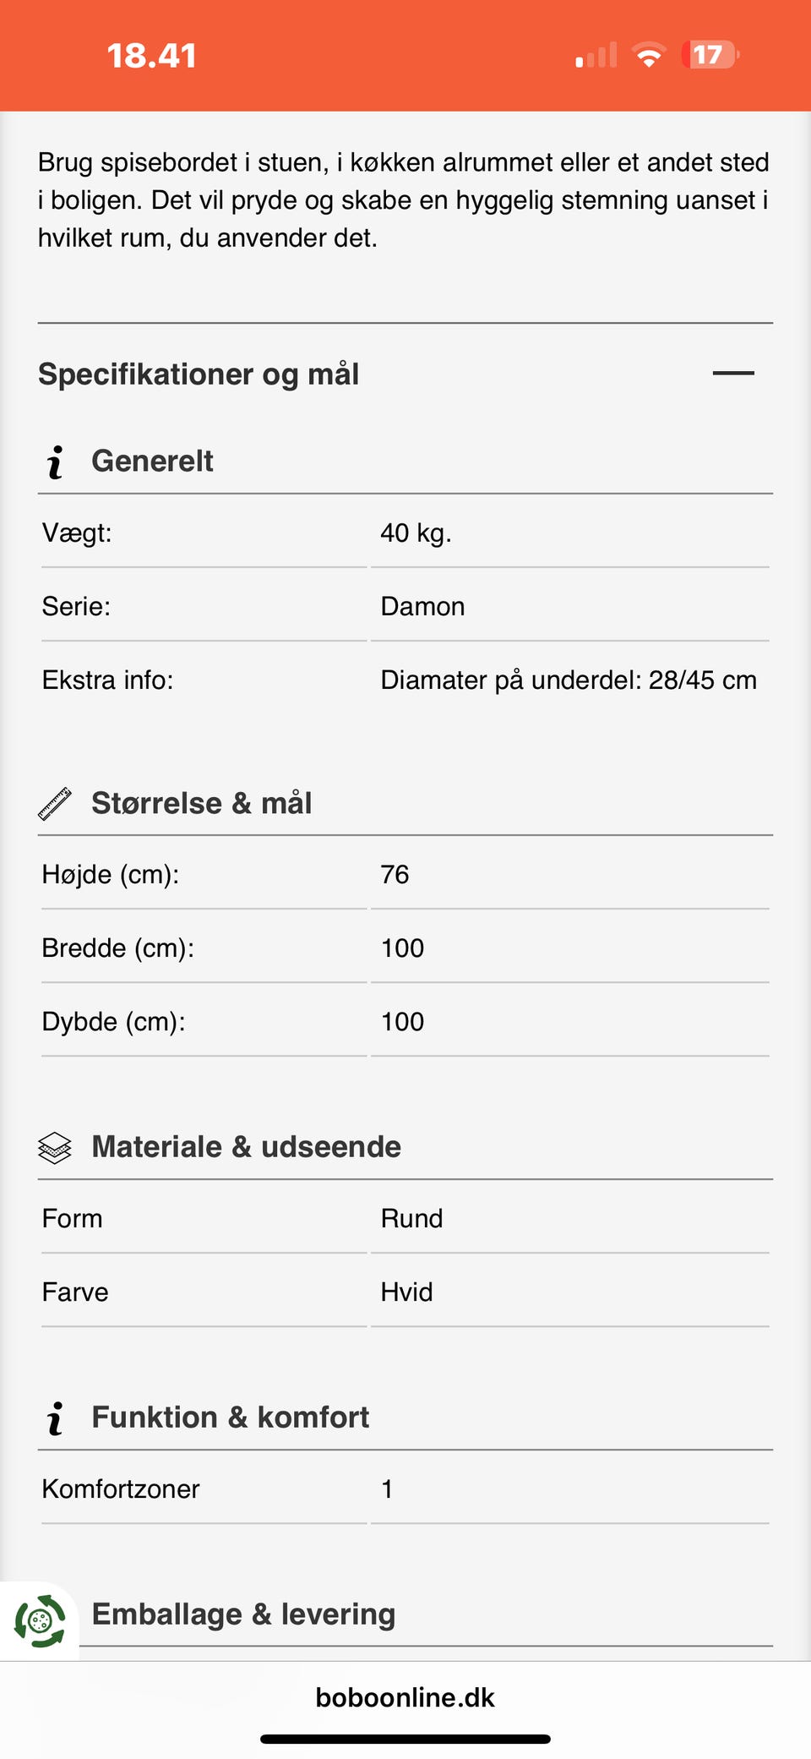Tap the info icon beside Funktion & komfort
Image resolution: width=811 pixels, height=1759 pixels.
tap(56, 1418)
